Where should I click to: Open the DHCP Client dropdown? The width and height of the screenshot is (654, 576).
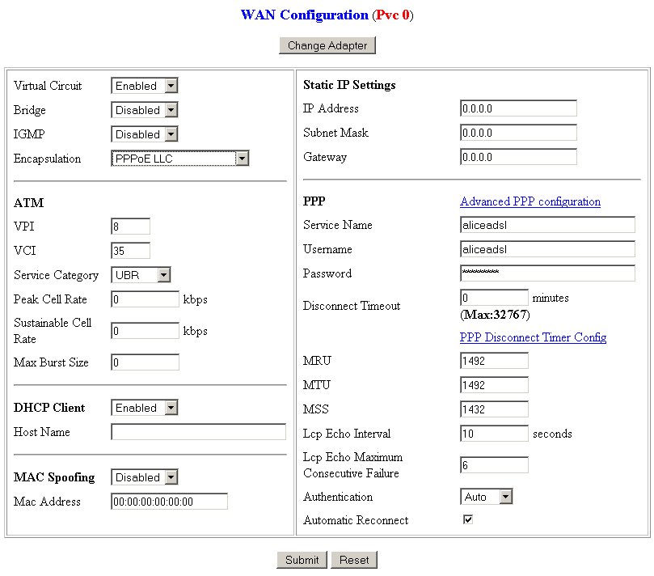pos(145,408)
